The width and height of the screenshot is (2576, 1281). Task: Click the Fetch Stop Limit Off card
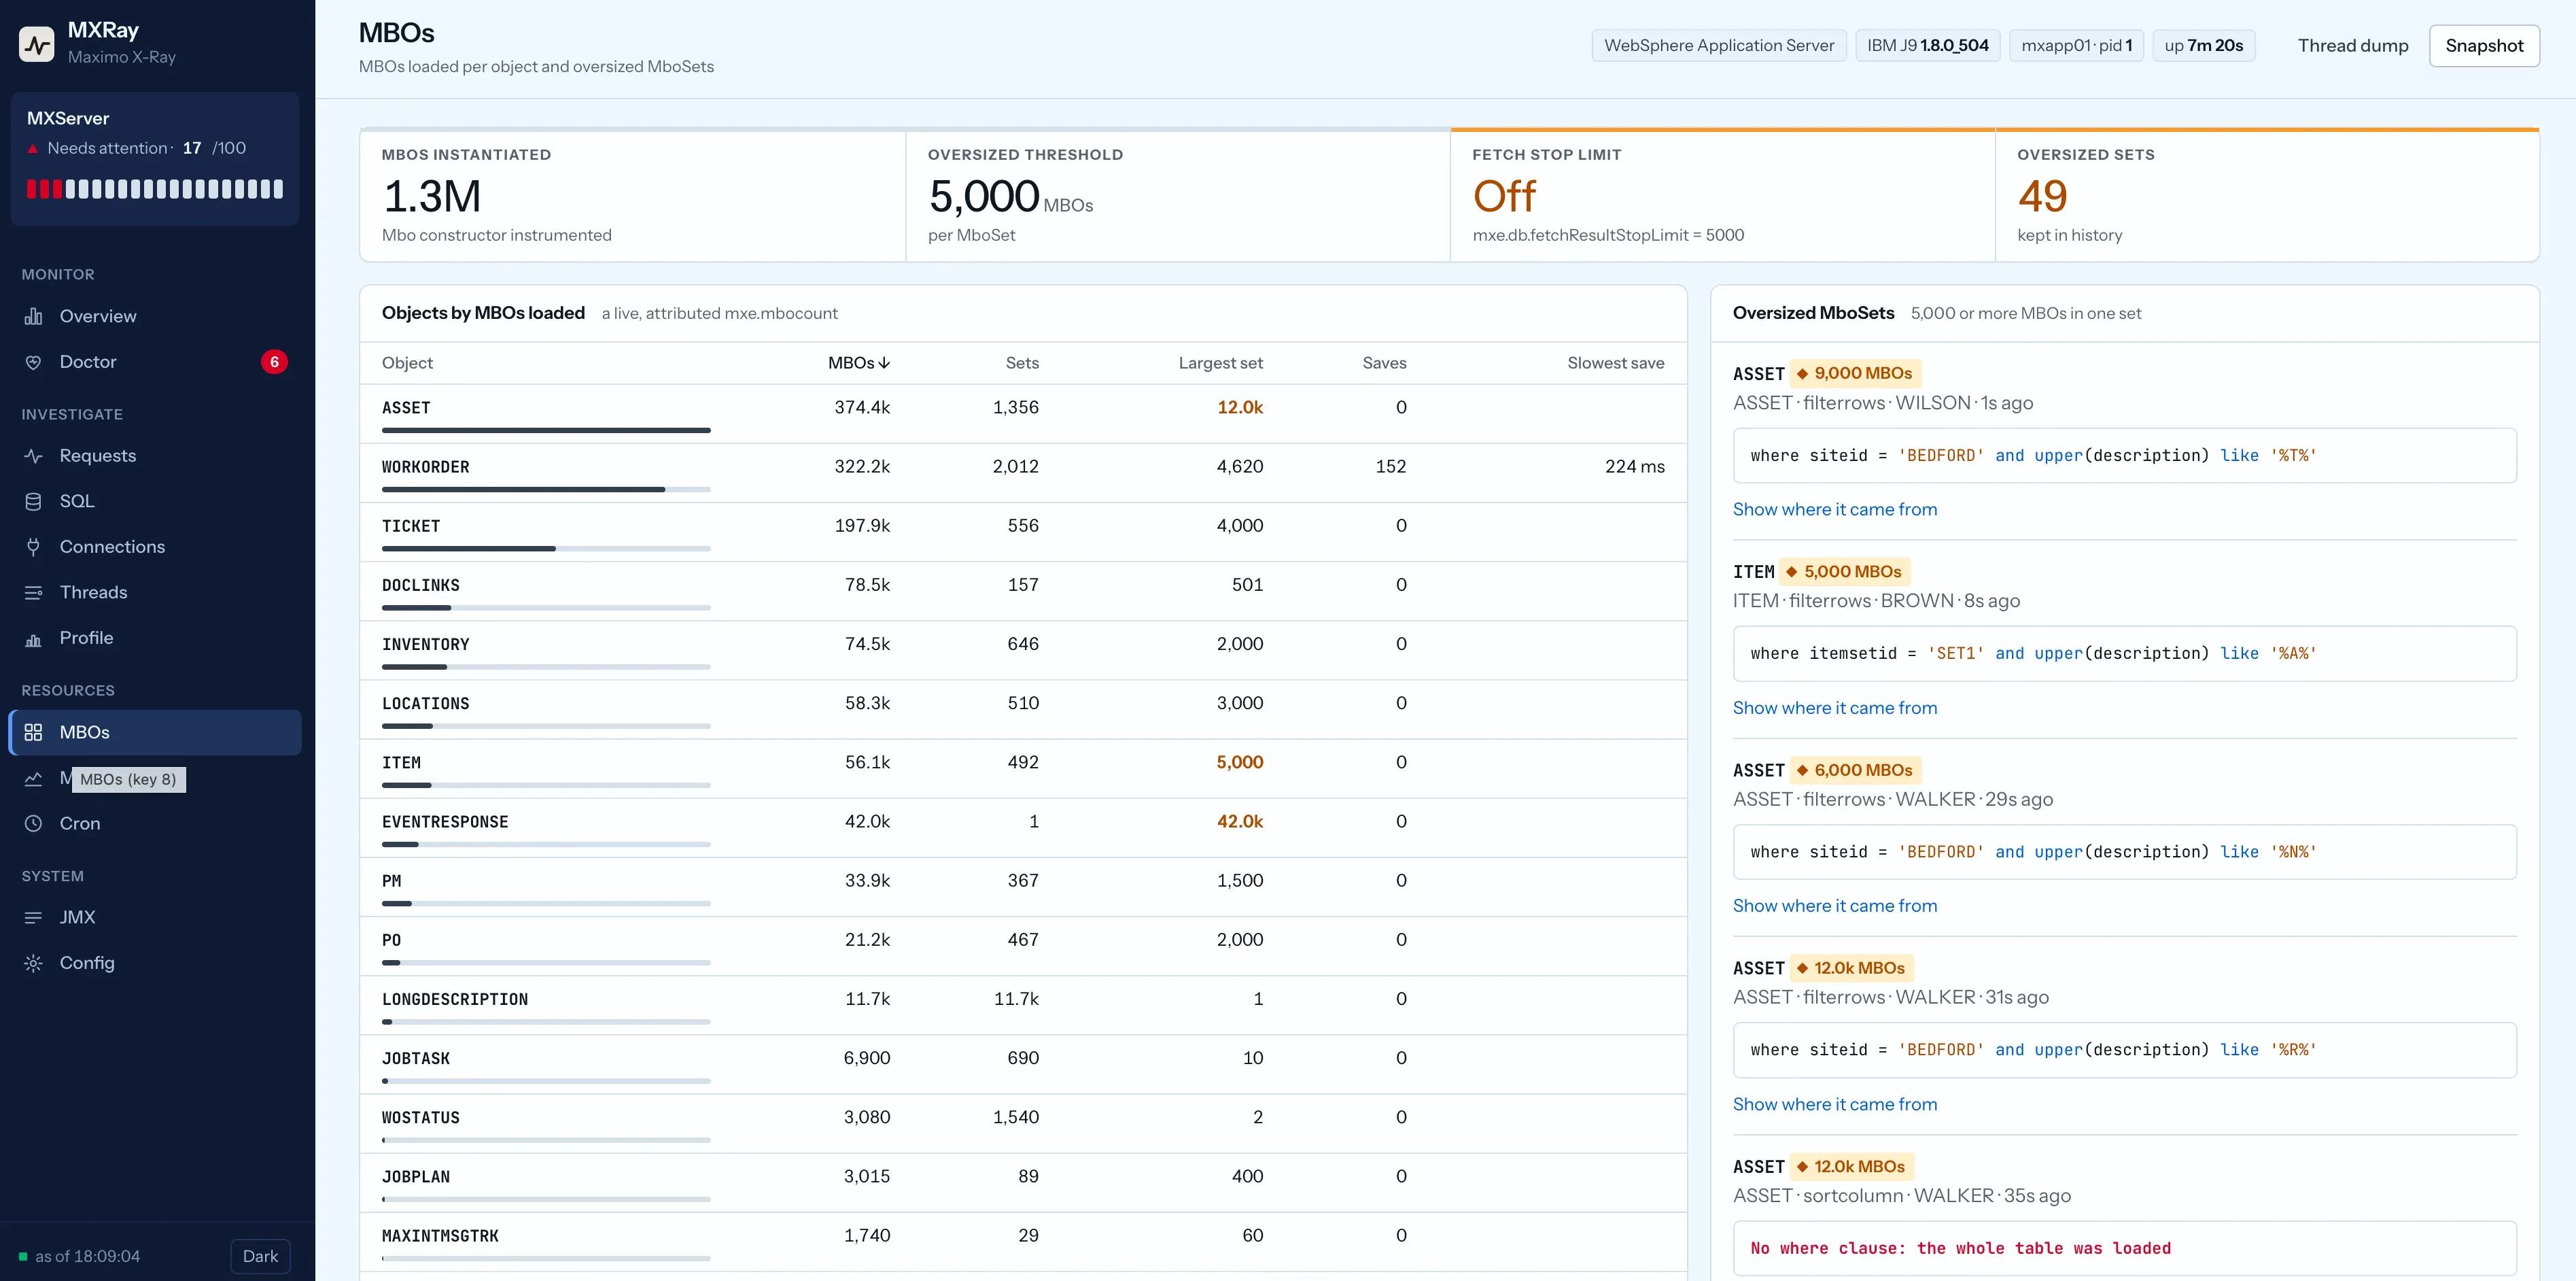pos(1722,196)
